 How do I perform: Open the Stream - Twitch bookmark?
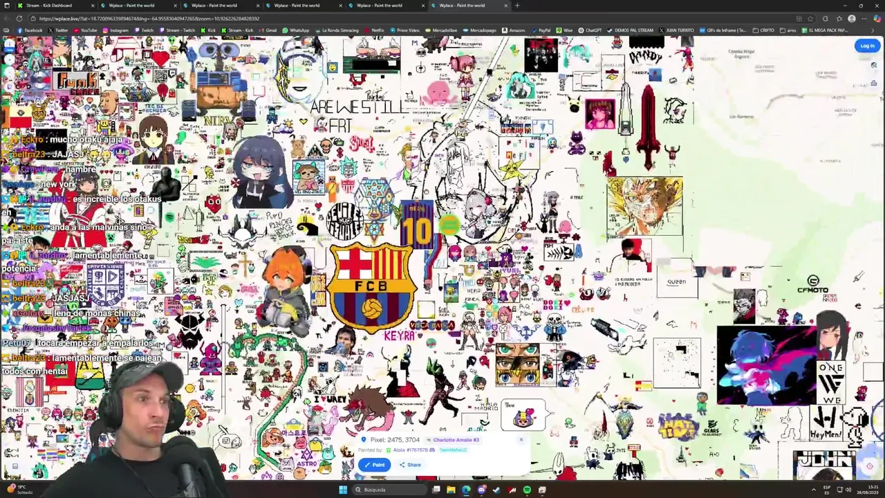click(x=177, y=30)
